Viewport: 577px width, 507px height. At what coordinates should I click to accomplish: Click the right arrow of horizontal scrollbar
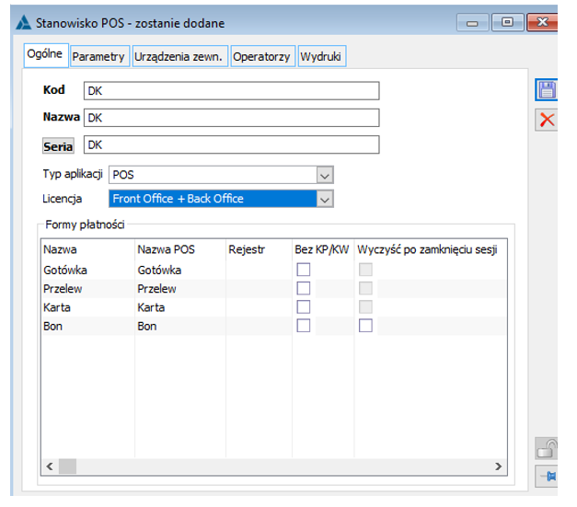coord(498,467)
